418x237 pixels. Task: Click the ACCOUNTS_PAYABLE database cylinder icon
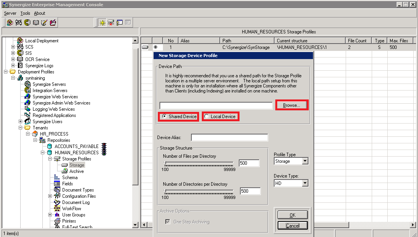click(50, 146)
